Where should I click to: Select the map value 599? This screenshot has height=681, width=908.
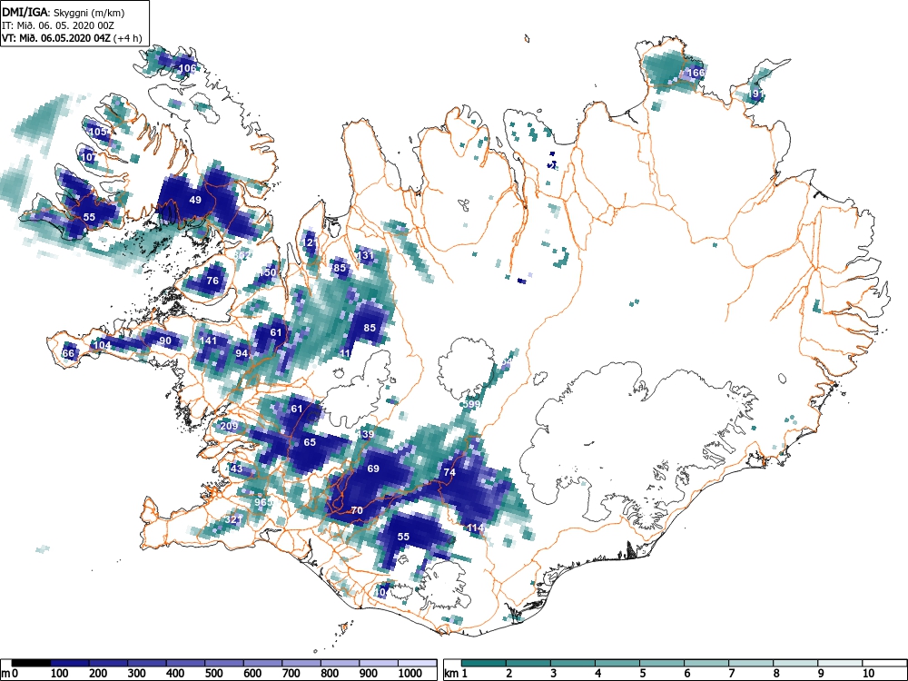coord(471,405)
